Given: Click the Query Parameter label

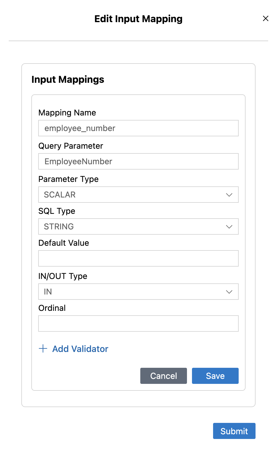Looking at the screenshot, I should pos(71,146).
